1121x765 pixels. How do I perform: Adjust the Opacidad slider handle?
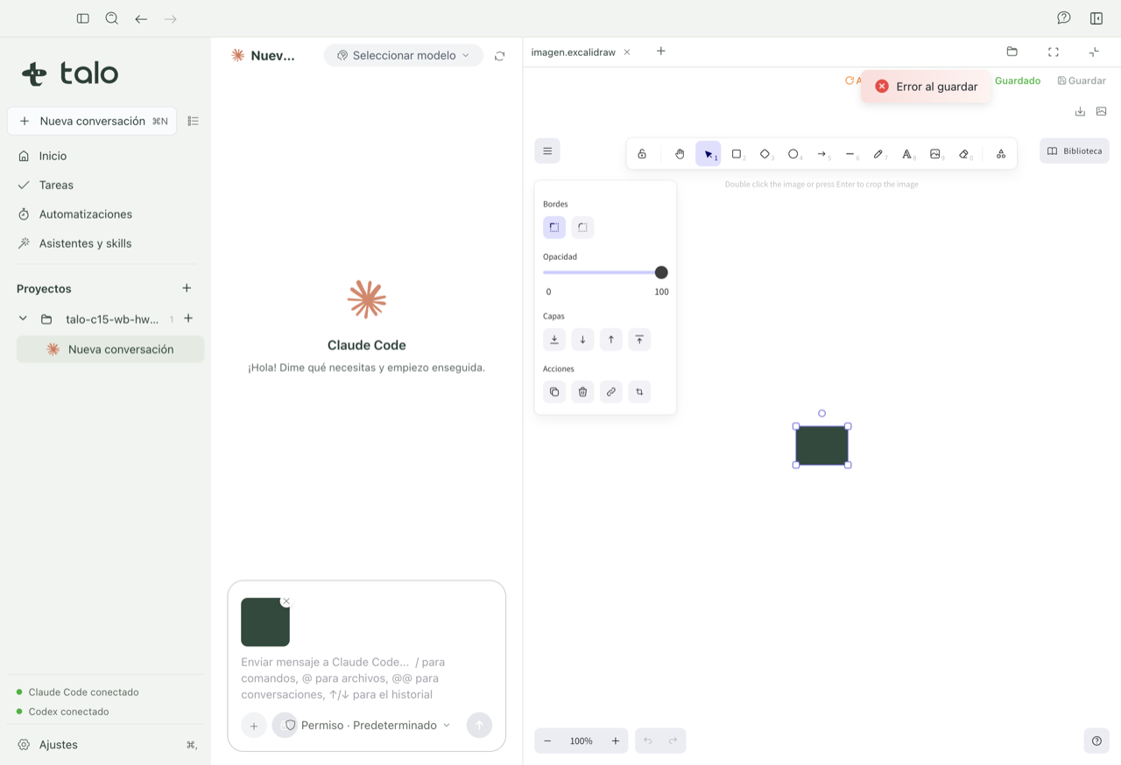(661, 272)
